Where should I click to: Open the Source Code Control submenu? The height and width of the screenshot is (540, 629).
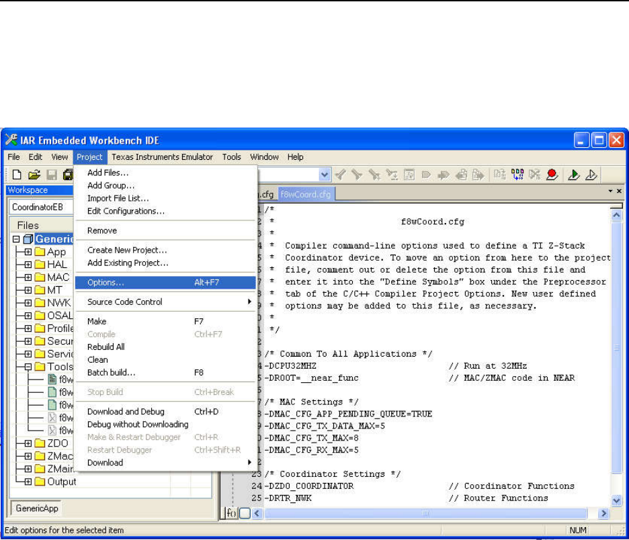125,302
